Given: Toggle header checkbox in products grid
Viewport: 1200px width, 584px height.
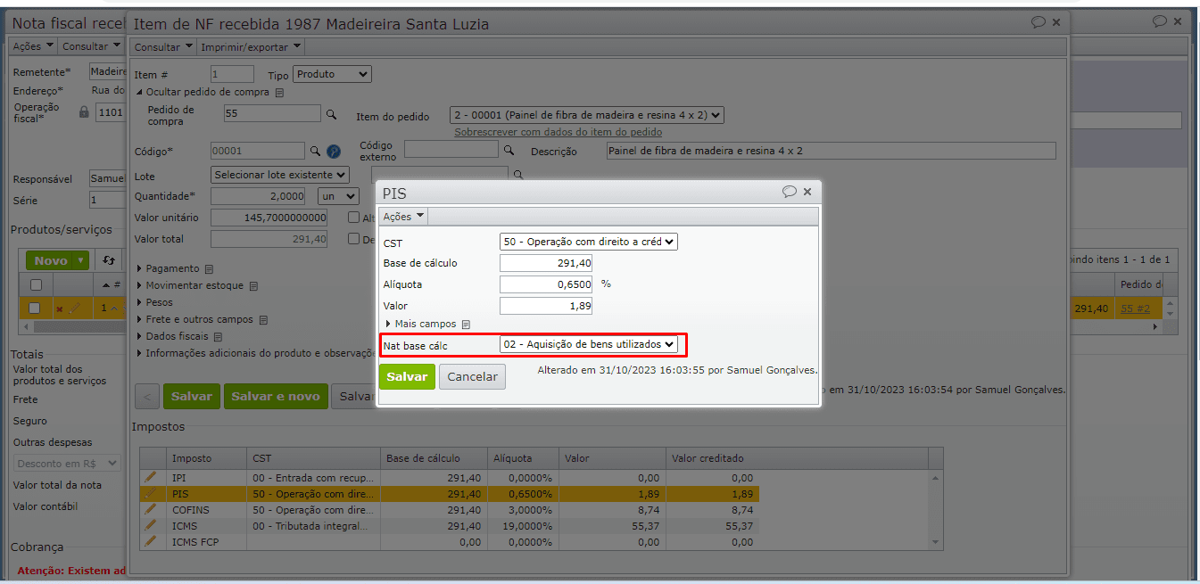Looking at the screenshot, I should pyautogui.click(x=36, y=285).
